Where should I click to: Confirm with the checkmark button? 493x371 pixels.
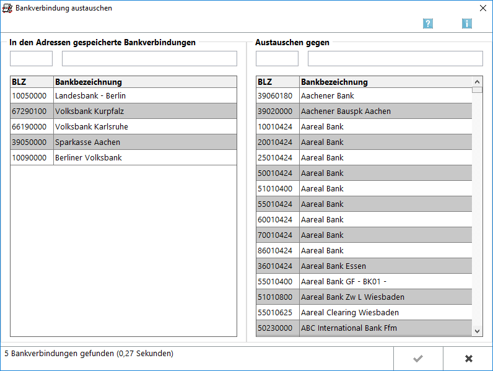(418, 359)
